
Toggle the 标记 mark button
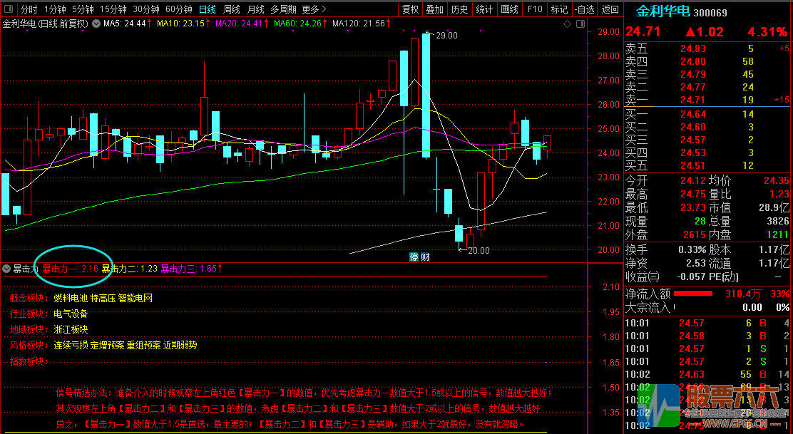559,9
